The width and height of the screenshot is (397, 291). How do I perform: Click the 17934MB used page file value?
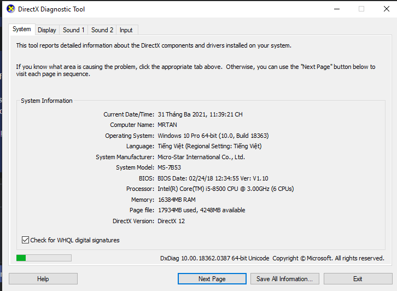pyautogui.click(x=202, y=210)
